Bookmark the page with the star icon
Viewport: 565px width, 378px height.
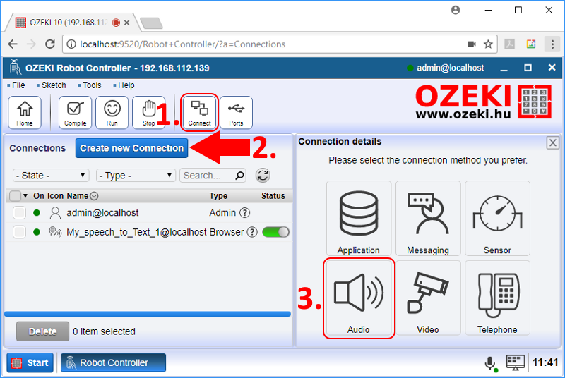point(488,44)
